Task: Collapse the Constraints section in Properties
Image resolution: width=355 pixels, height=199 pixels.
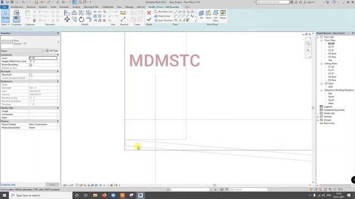Action: point(58,55)
